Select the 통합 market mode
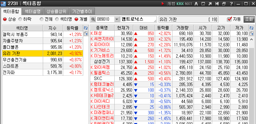Viewport: 256px width, 124px height. pyautogui.click(x=171, y=4)
